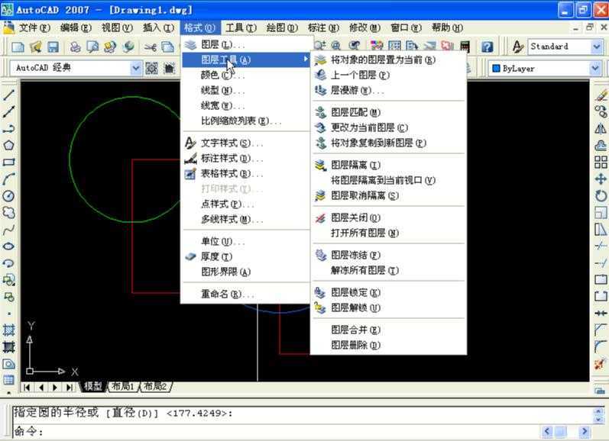Click the Plot print icon

click(75, 47)
